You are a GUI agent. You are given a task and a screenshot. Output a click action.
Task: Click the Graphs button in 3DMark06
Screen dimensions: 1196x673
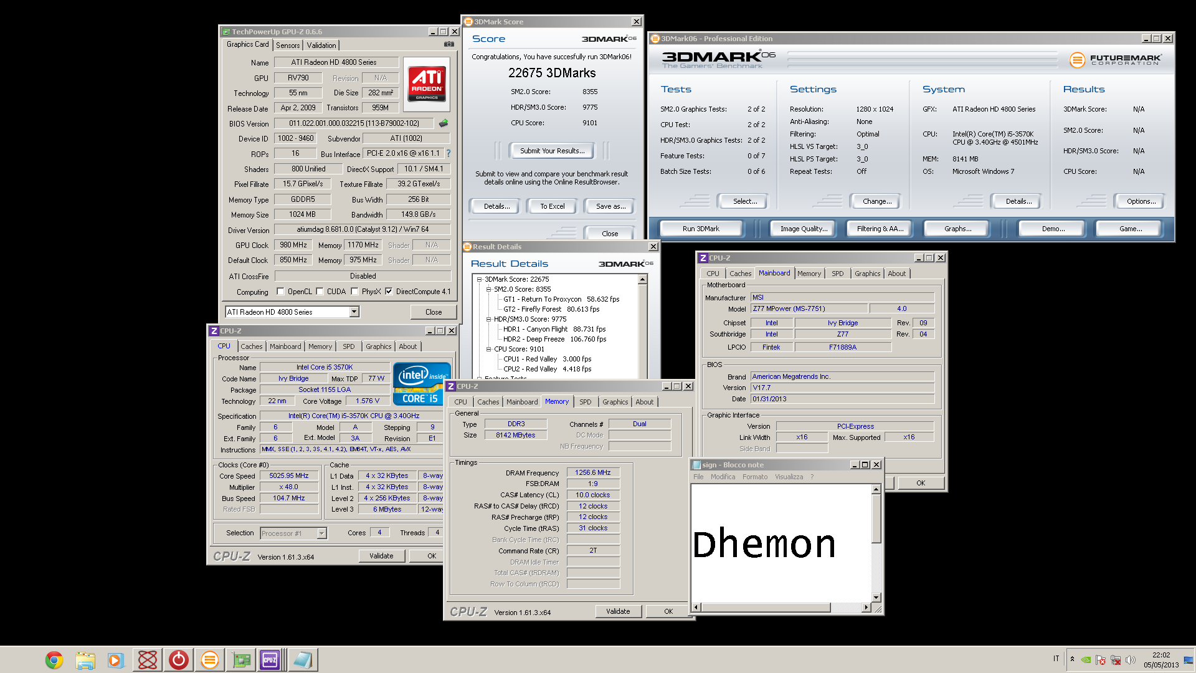(x=957, y=229)
